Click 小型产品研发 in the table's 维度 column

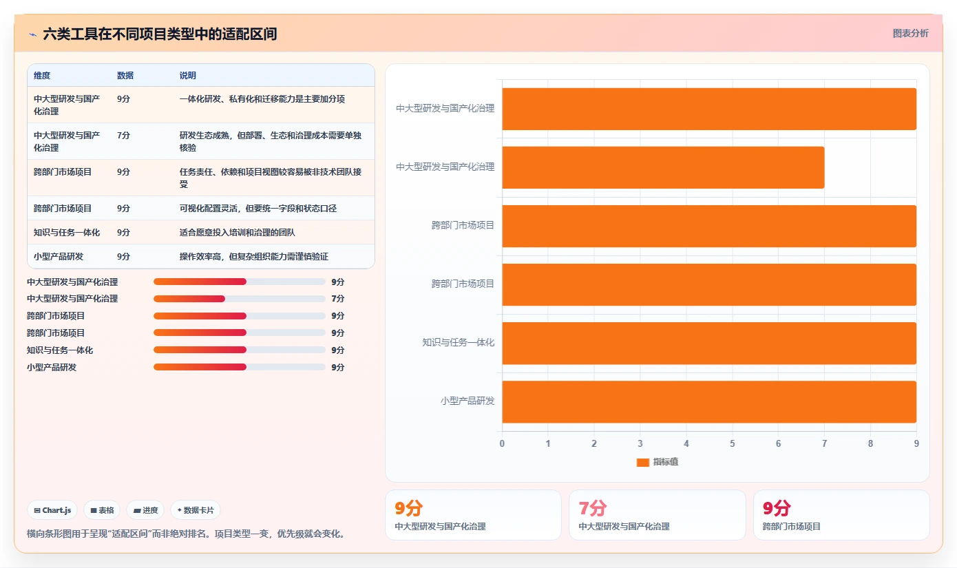59,256
